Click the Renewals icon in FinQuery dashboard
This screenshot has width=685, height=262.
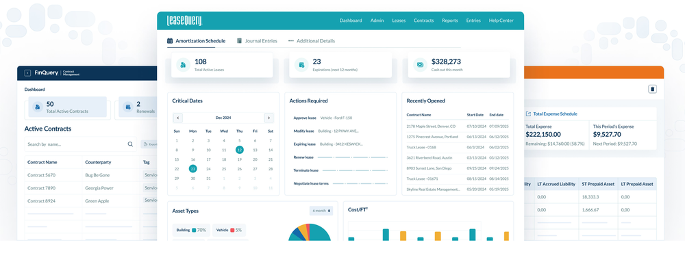pyautogui.click(x=127, y=107)
